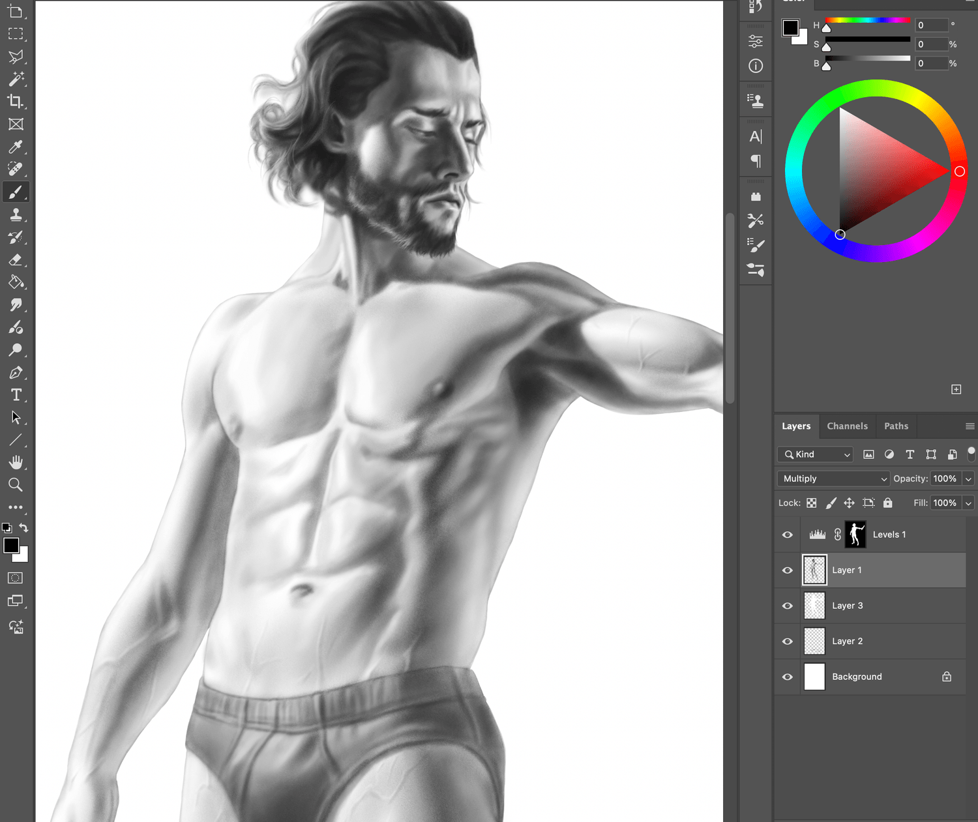Click the Pen tool icon

pyautogui.click(x=16, y=373)
